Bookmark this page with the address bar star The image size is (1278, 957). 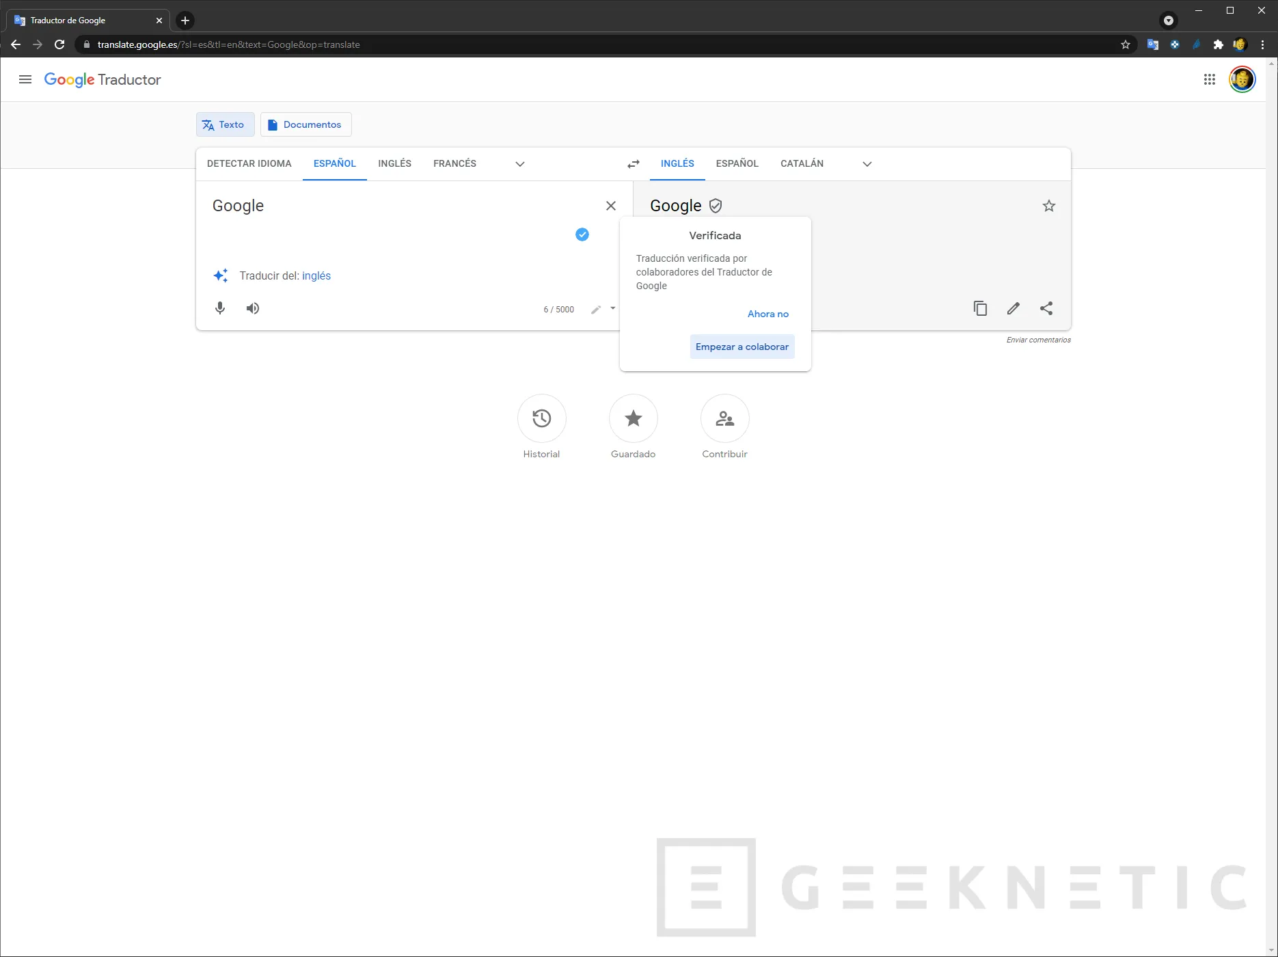[x=1125, y=45]
